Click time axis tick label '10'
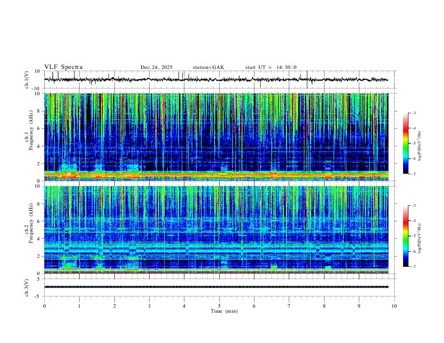 (x=394, y=306)
